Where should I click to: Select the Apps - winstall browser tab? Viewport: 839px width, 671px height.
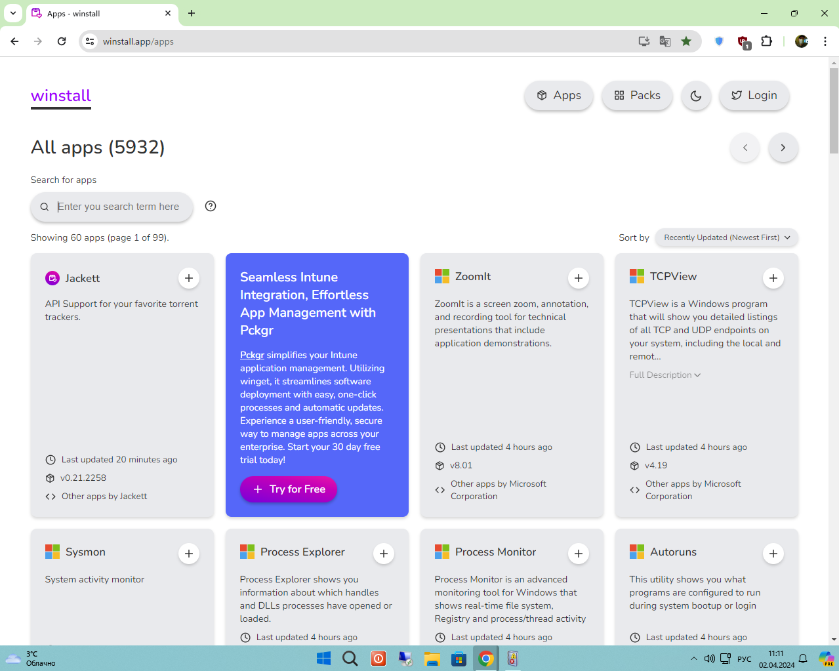coord(102,13)
